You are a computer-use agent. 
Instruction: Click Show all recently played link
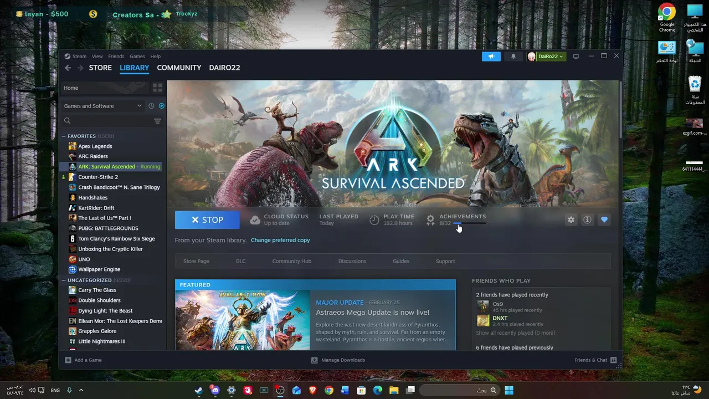[x=515, y=333]
